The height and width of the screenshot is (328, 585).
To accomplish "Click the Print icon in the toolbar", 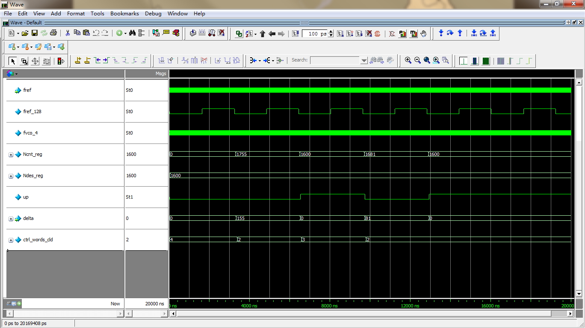I will tap(53, 33).
